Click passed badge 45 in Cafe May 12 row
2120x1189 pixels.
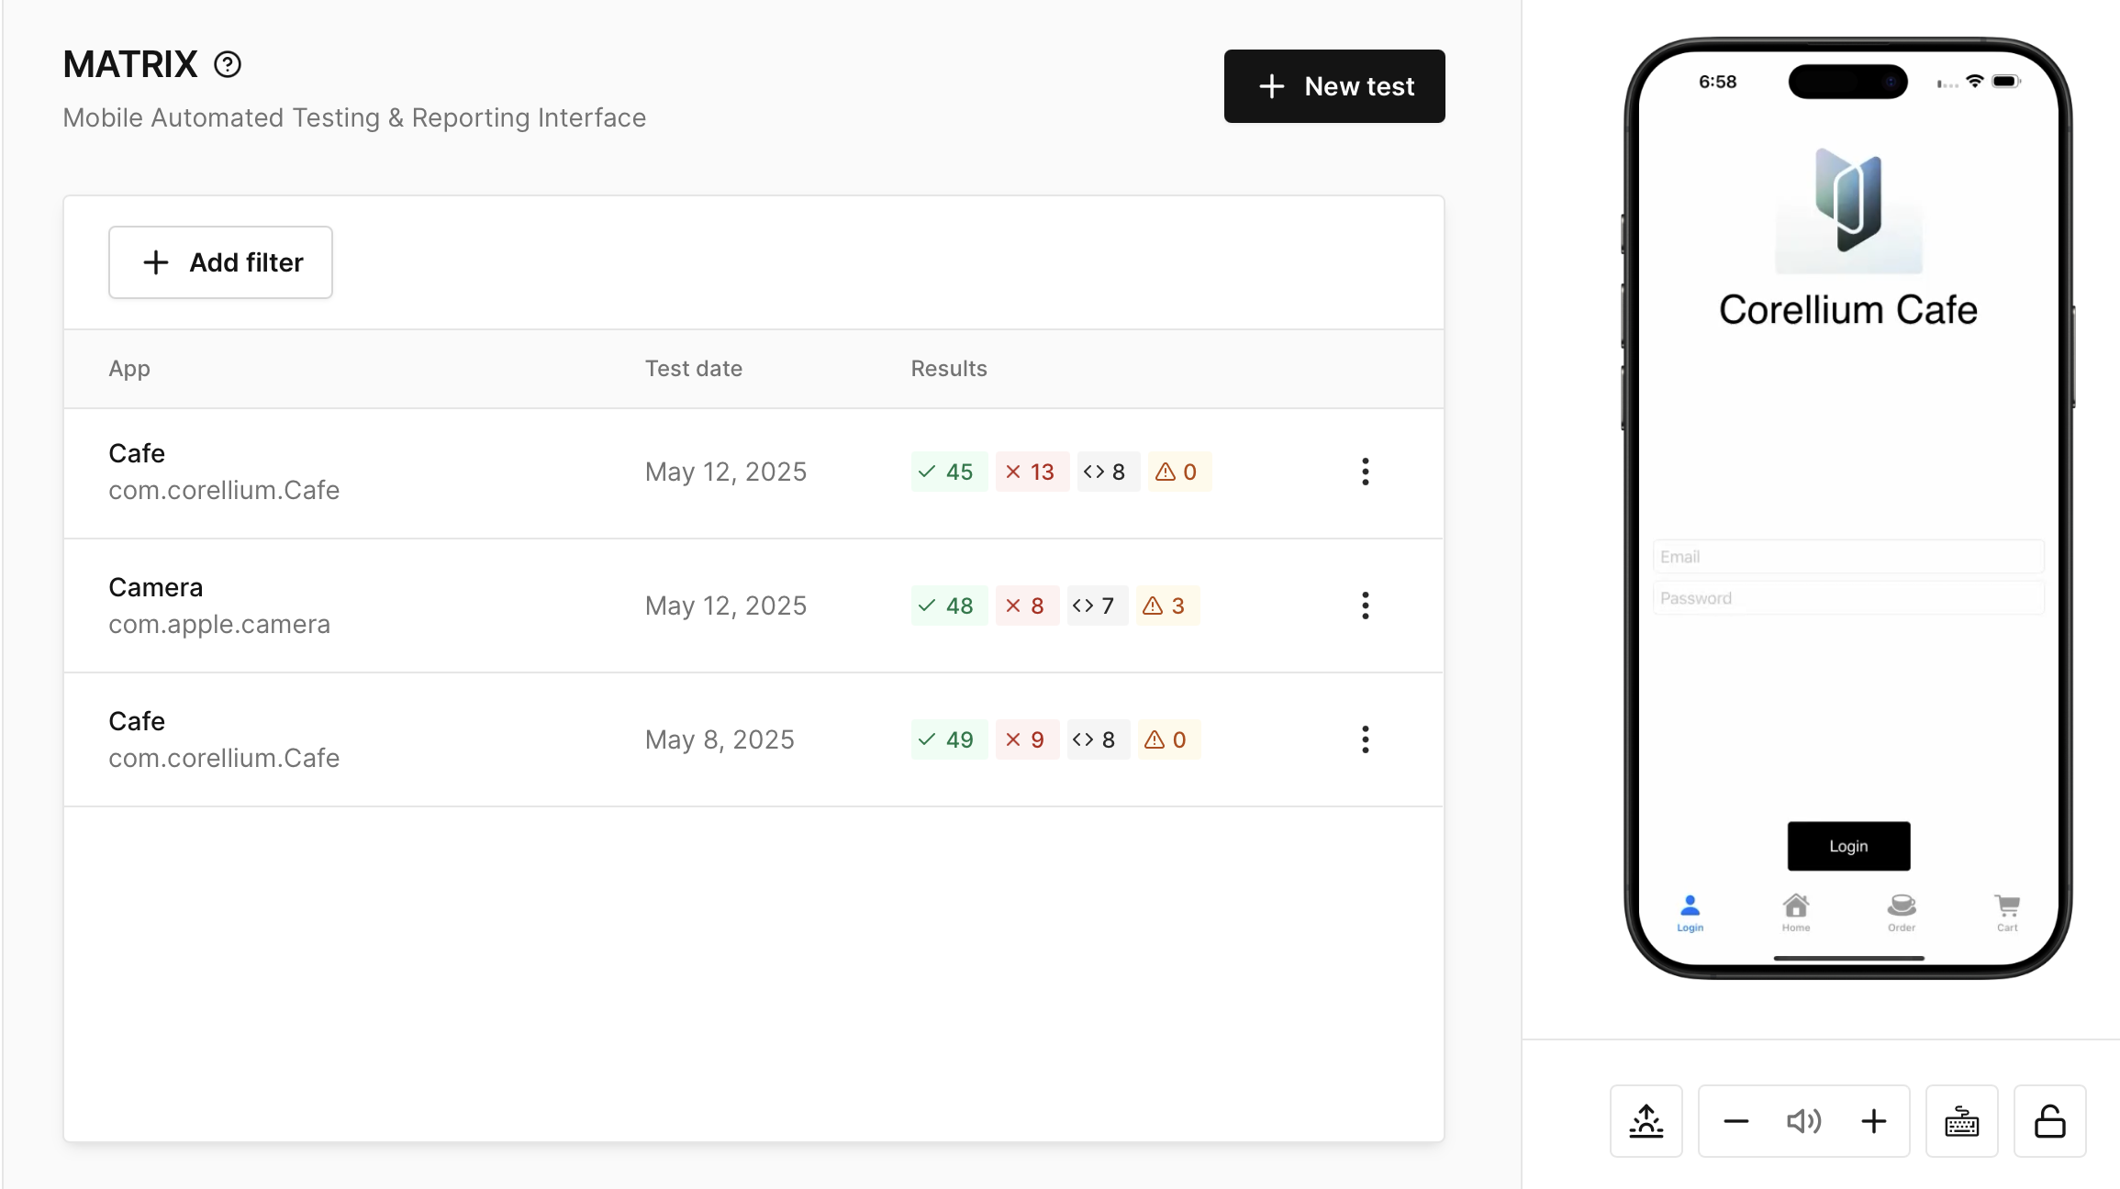949,472
